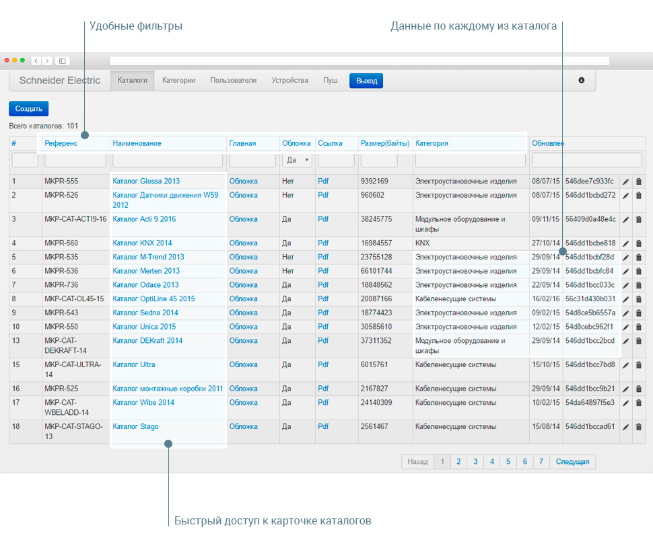Go to page 2 in pagination
The width and height of the screenshot is (653, 550).
click(458, 461)
